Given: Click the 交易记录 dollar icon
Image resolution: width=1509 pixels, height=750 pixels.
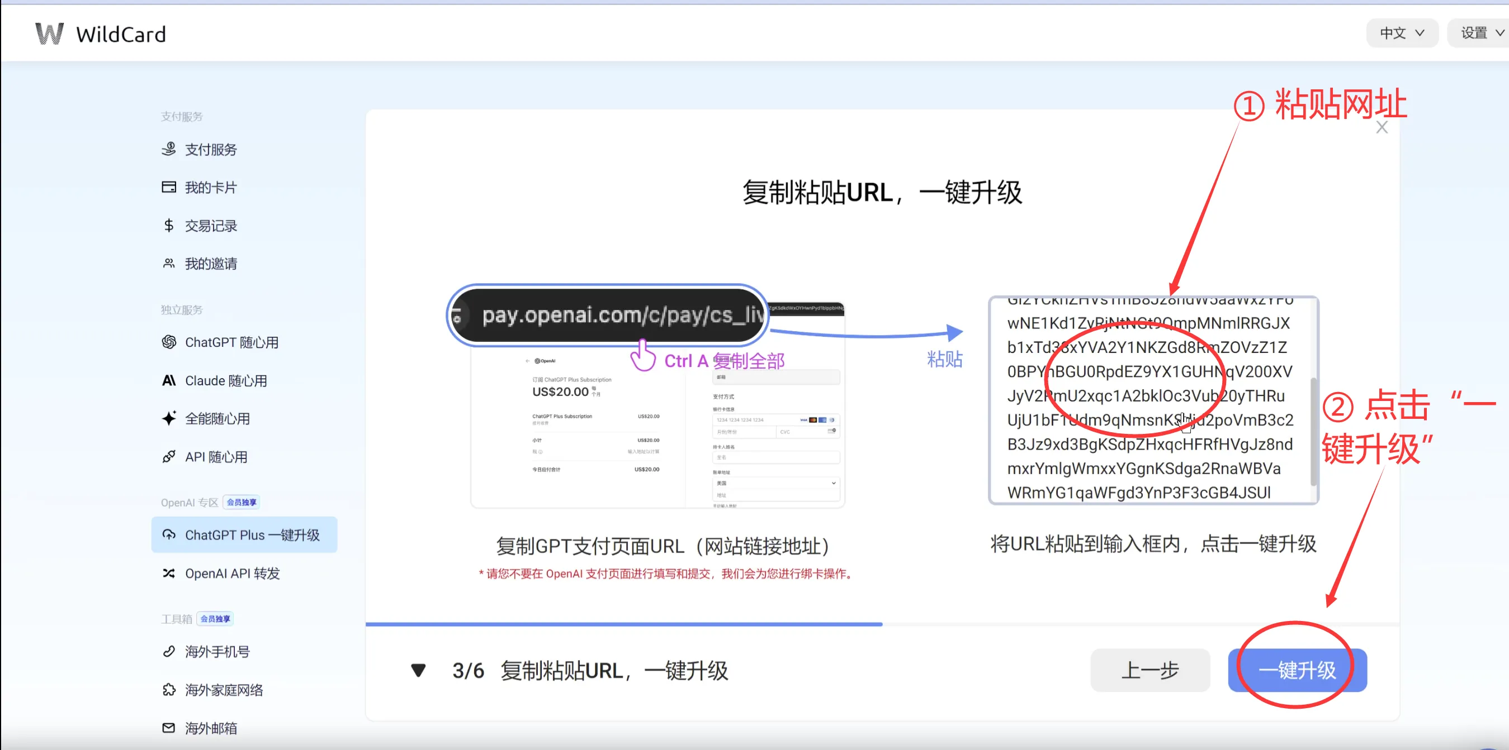Looking at the screenshot, I should pos(169,225).
